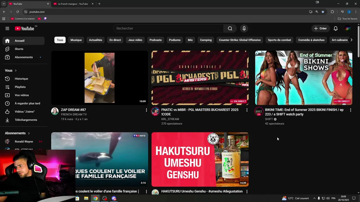Select the Sports de combat chip
Image resolution: width=360 pixels, height=202 pixels.
tap(279, 40)
